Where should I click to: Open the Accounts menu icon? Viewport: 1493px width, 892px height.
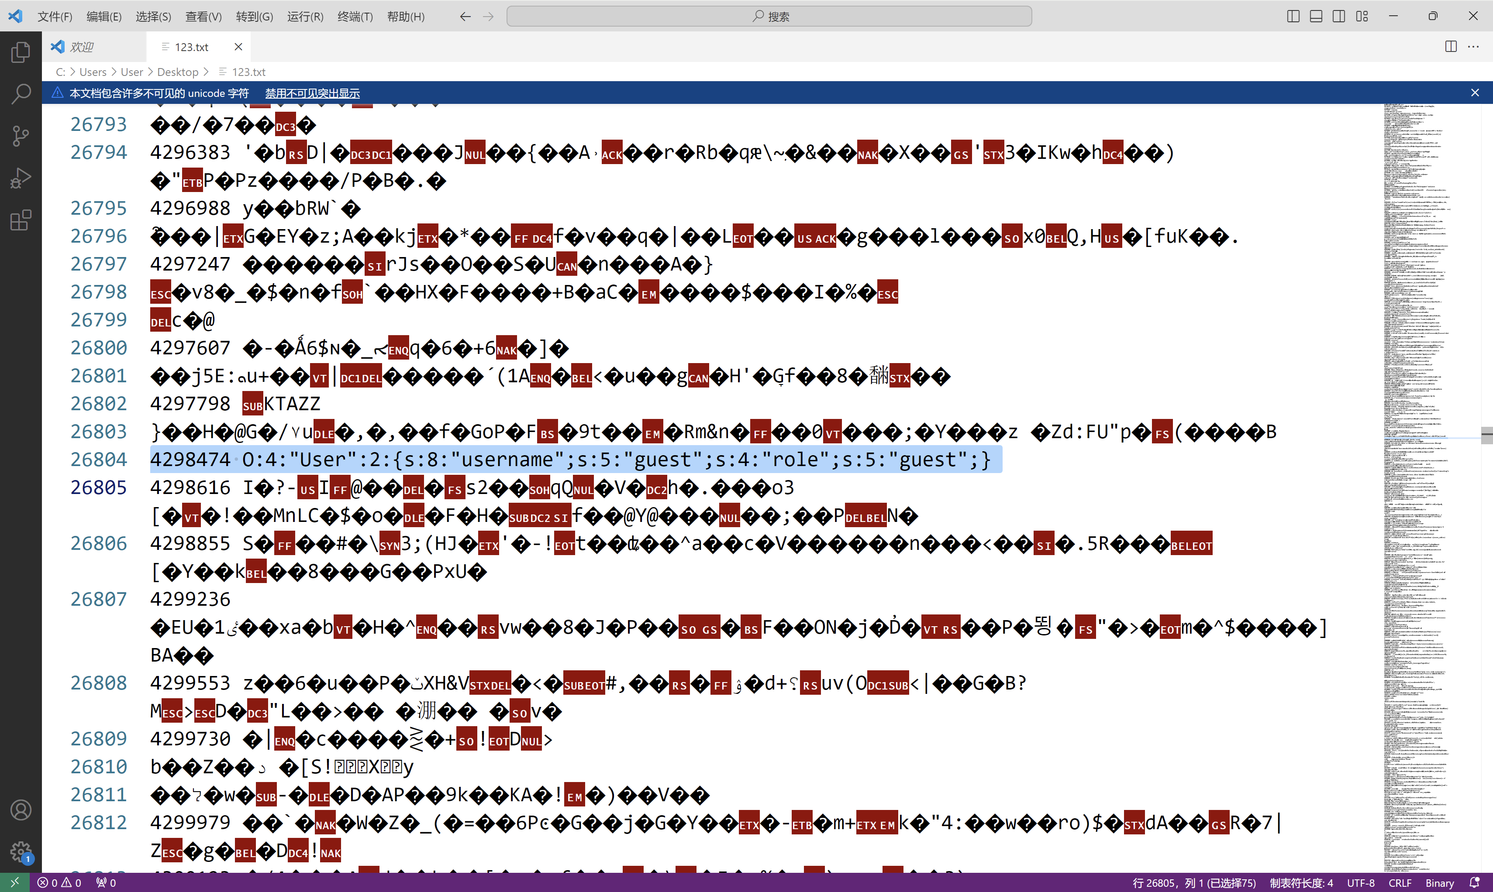(x=21, y=810)
